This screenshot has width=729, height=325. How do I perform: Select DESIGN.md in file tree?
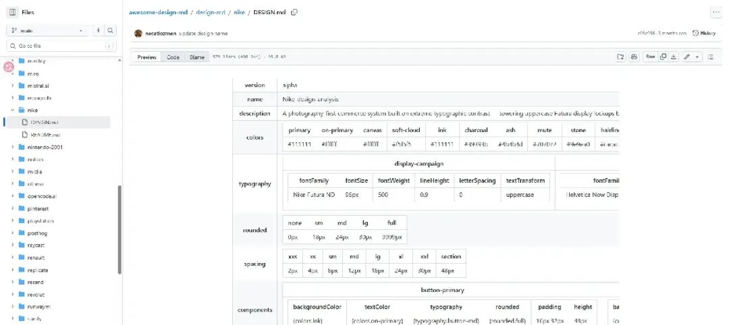57,123
